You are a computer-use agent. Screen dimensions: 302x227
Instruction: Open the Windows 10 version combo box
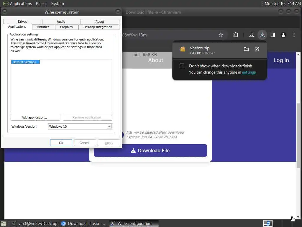(80, 127)
